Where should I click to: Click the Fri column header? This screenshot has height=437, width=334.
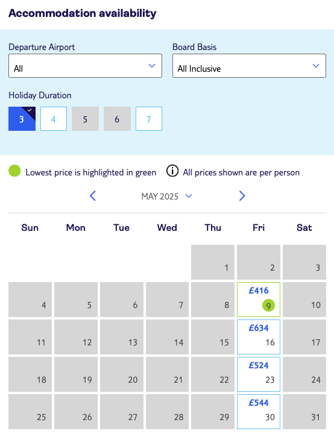click(x=259, y=227)
